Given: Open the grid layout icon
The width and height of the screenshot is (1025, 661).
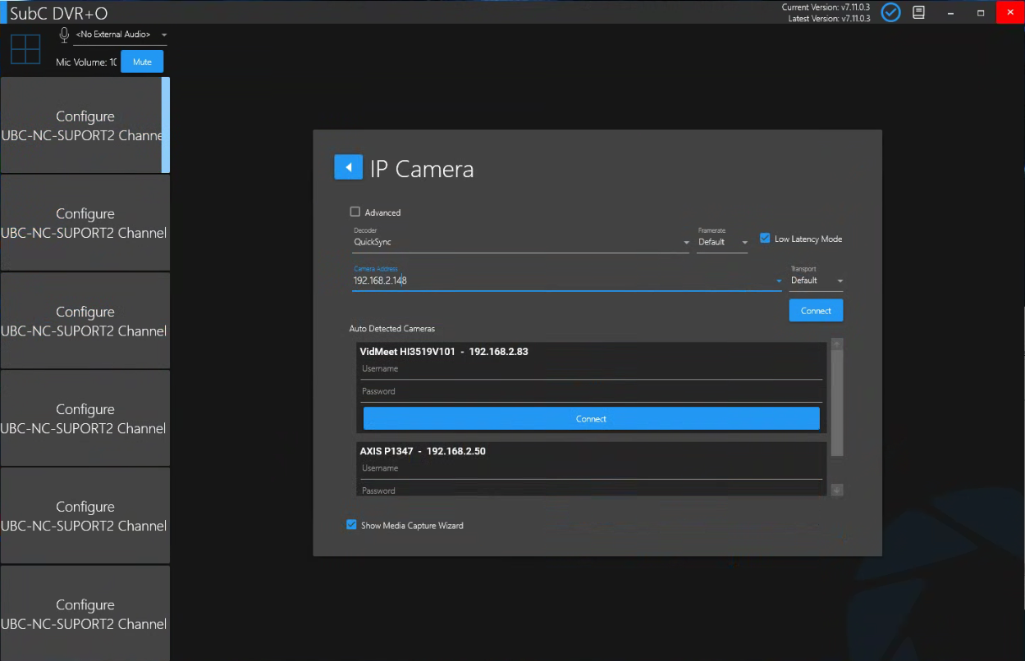Looking at the screenshot, I should tap(25, 49).
